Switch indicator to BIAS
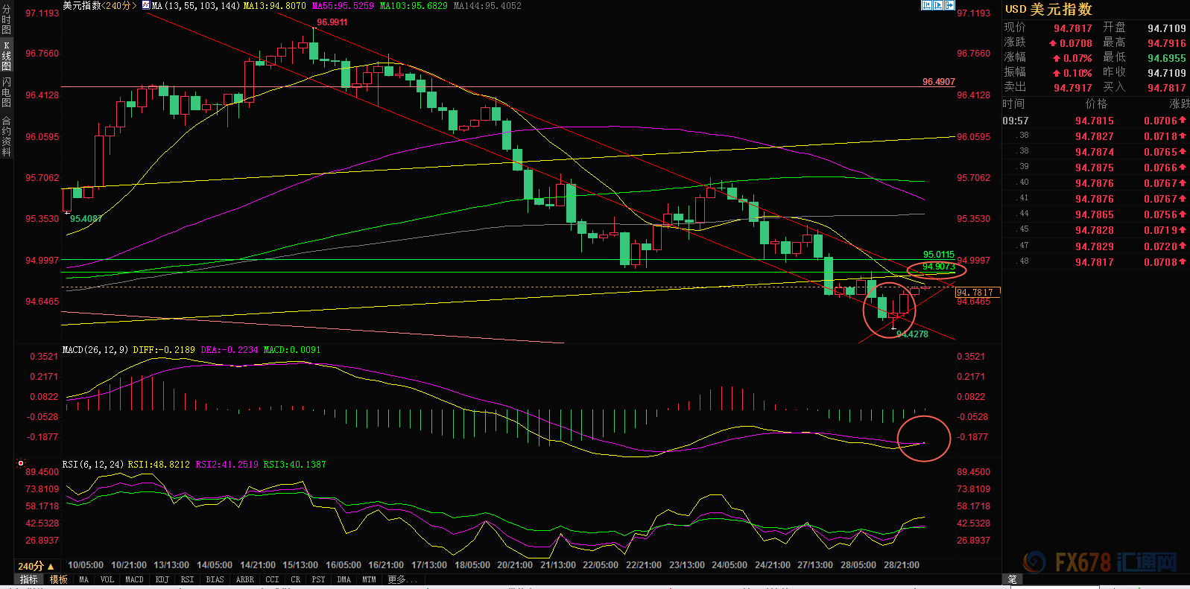This screenshot has width=1190, height=589. pyautogui.click(x=215, y=579)
